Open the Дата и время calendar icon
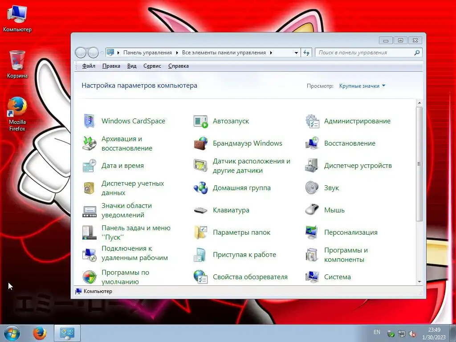This screenshot has height=342, width=456. click(x=89, y=166)
